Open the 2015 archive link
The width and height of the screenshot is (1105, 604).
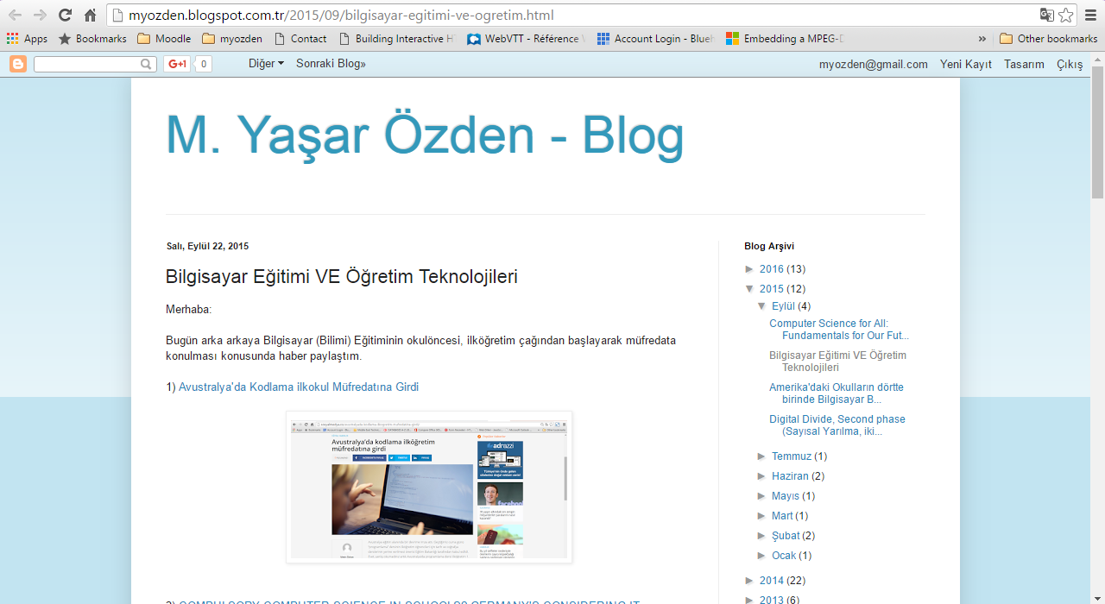(772, 289)
